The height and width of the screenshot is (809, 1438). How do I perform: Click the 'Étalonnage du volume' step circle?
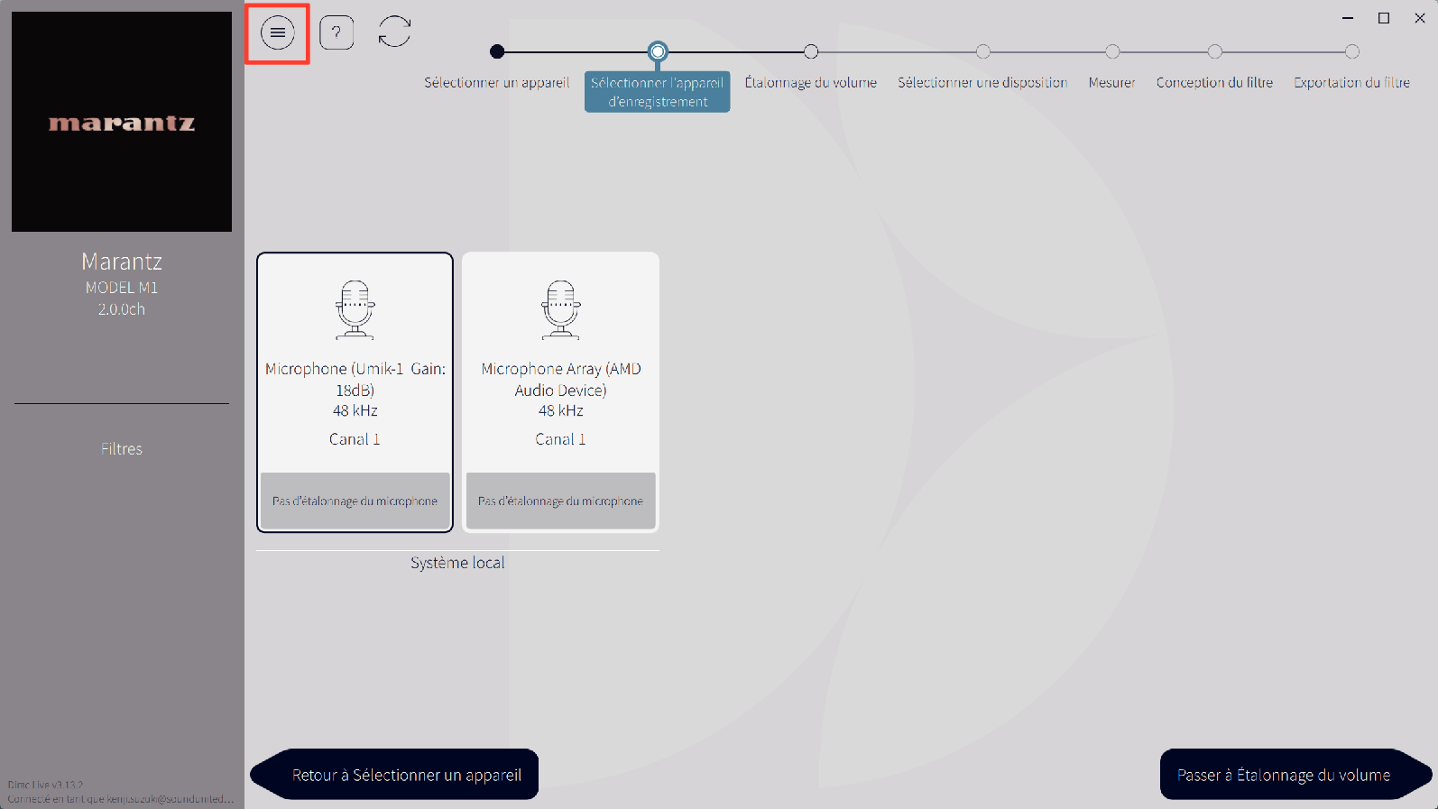(x=811, y=52)
